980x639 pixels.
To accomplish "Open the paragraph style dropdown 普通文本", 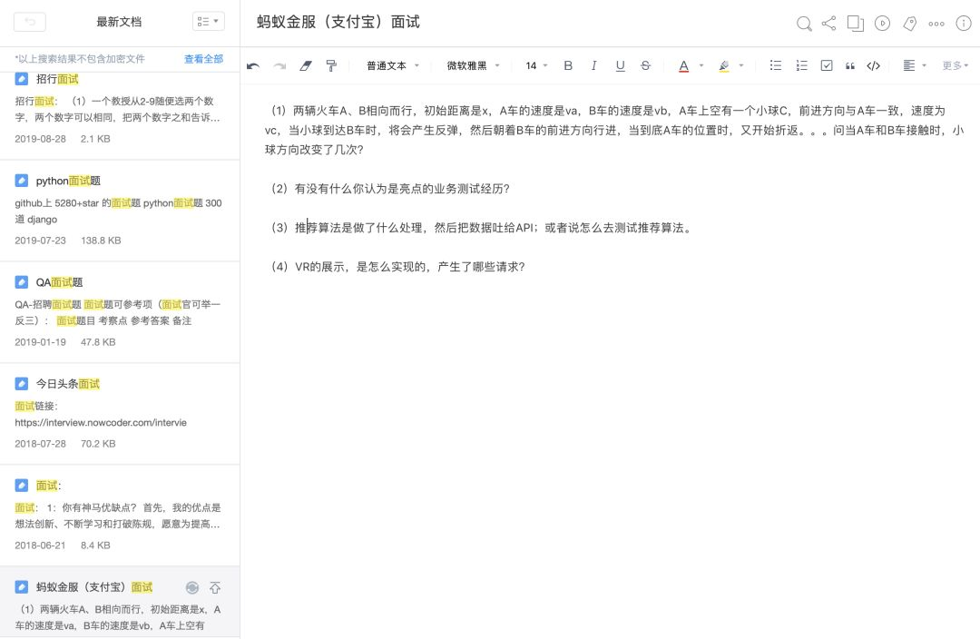I will coord(388,65).
